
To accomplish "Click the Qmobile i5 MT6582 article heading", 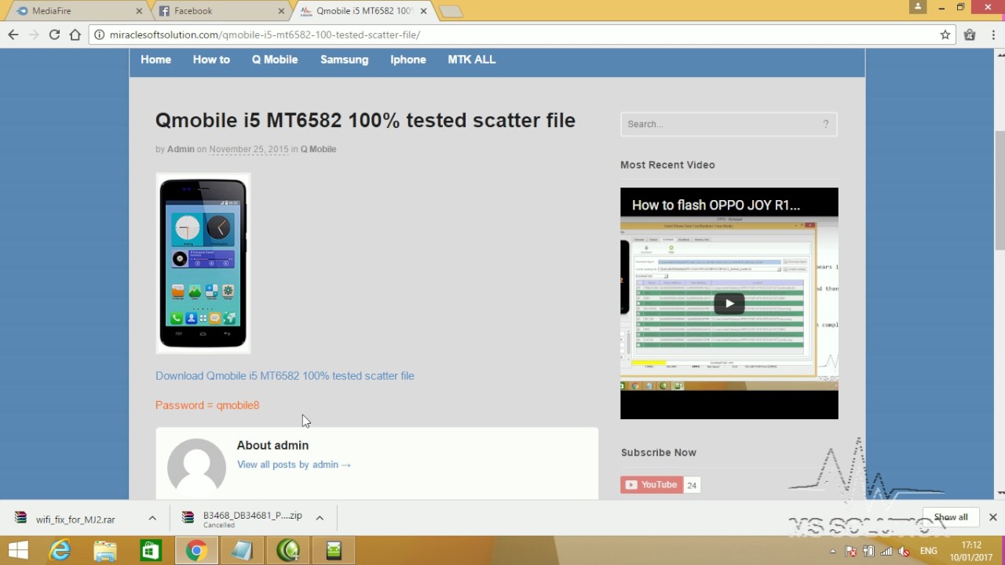I will (365, 120).
